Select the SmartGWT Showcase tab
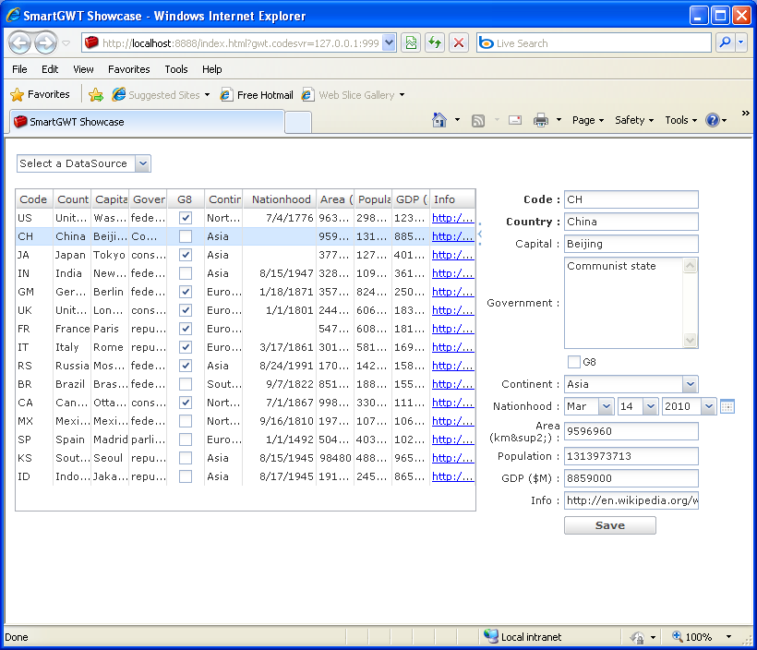The image size is (757, 650). click(147, 122)
